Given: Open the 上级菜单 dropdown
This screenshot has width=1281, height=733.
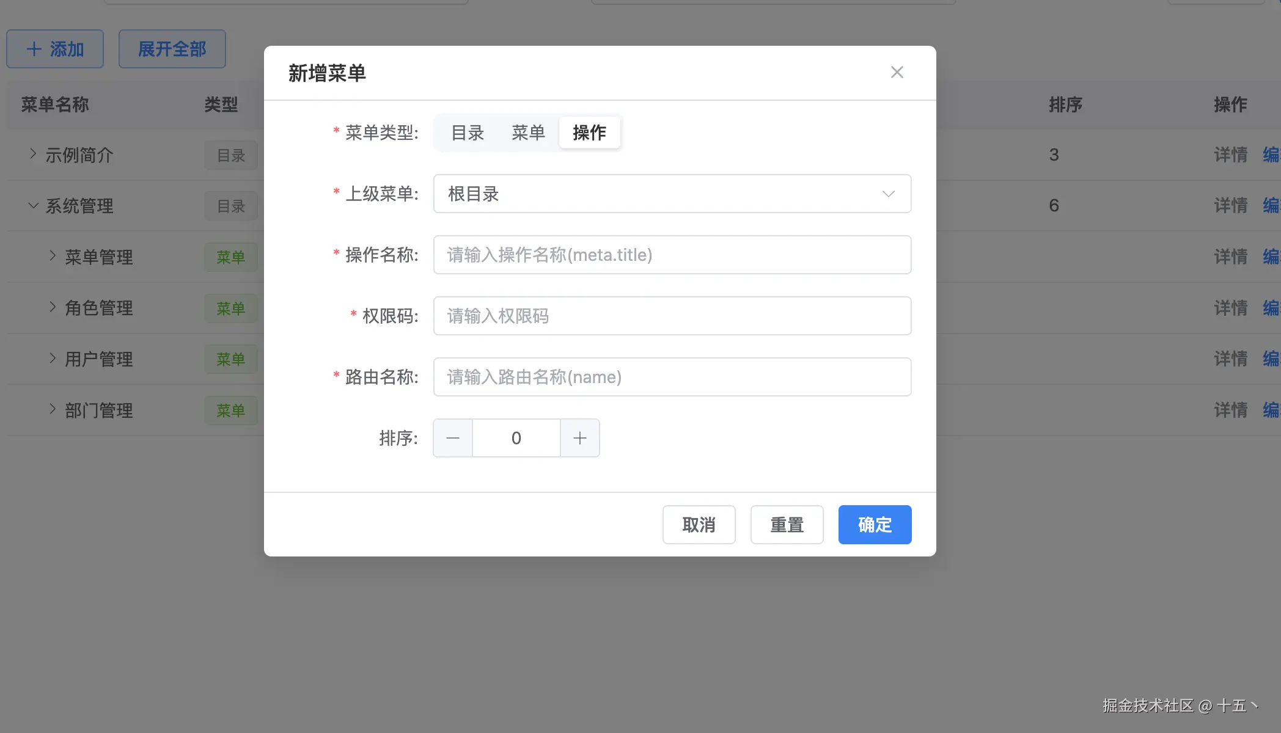Looking at the screenshot, I should 672,194.
